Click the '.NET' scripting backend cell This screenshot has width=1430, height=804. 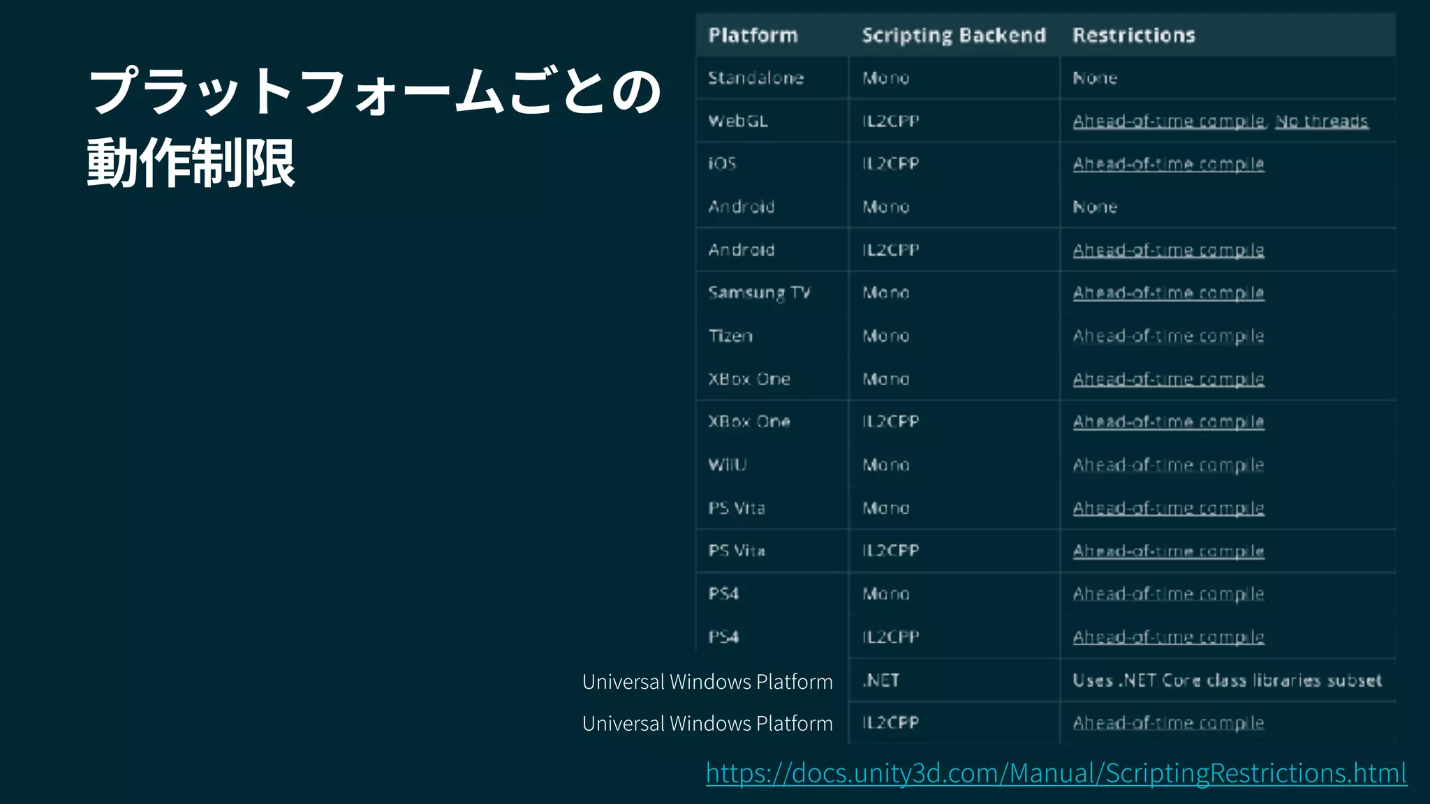coord(881,680)
